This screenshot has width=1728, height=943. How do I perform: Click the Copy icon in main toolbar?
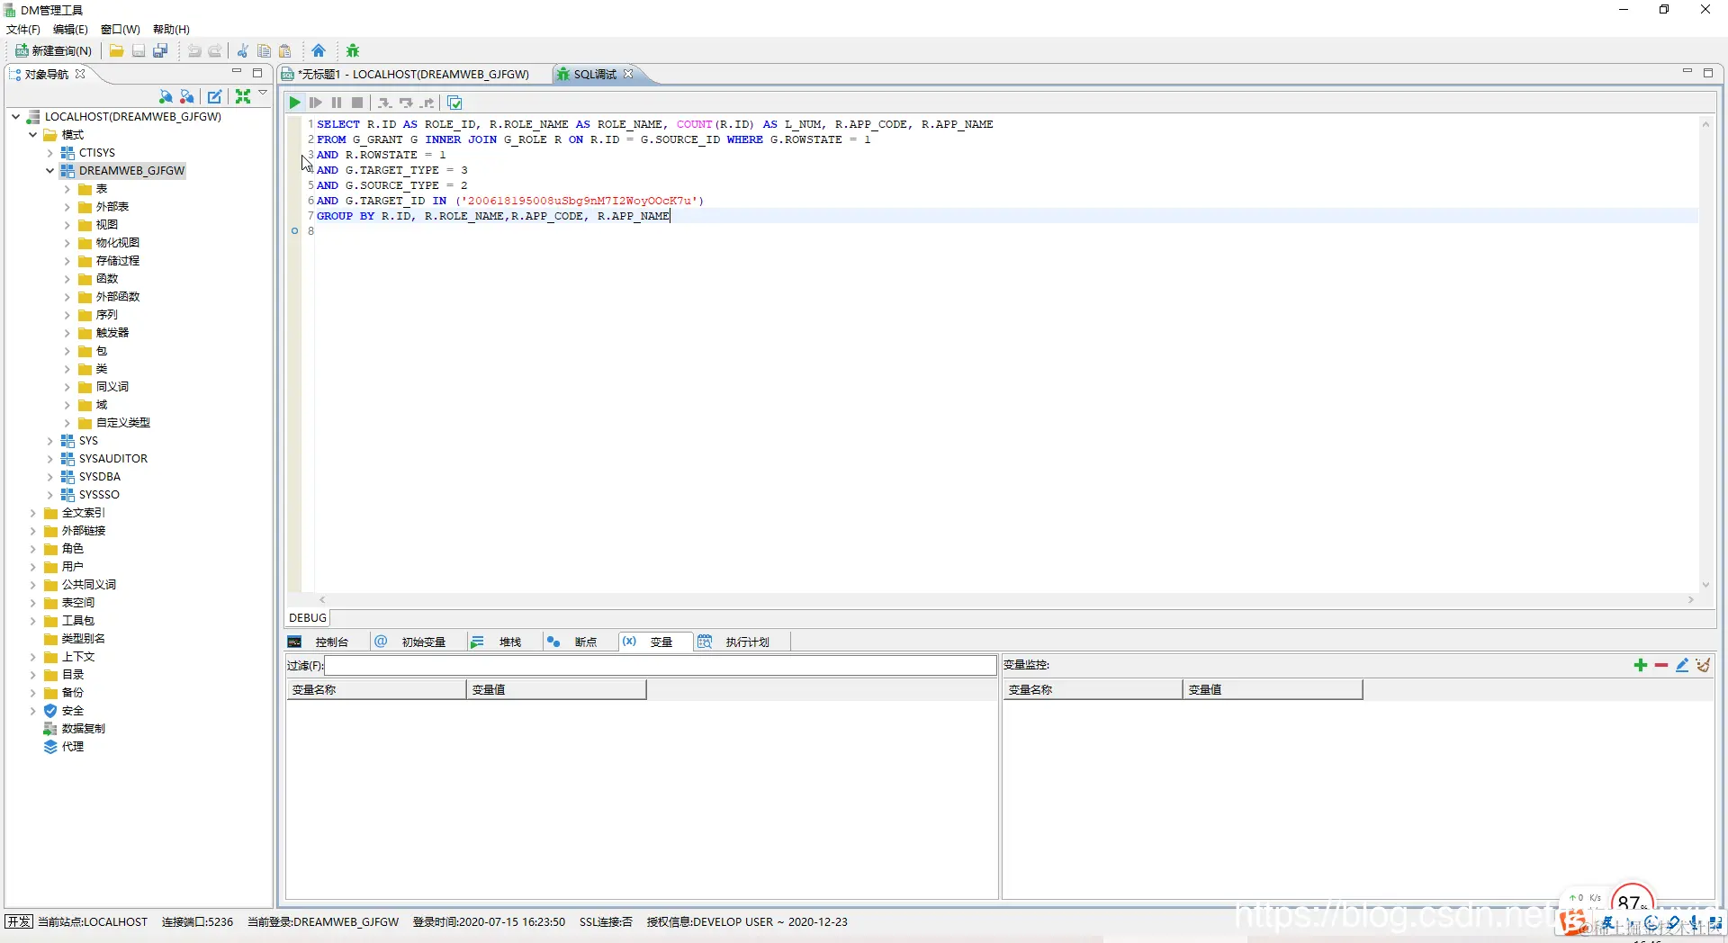point(264,50)
